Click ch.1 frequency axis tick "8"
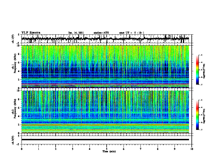This screenshot has width=216, height=167. coord(19,54)
